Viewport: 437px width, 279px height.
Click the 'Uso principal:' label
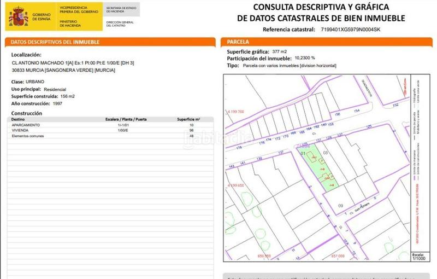(x=26, y=89)
